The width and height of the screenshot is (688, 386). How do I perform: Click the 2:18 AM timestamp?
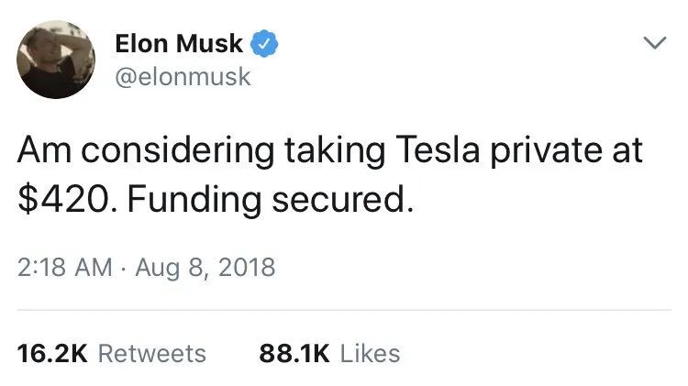pos(65,267)
